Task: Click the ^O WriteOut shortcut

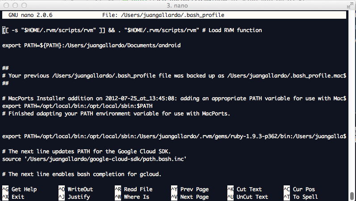Action: (75, 189)
